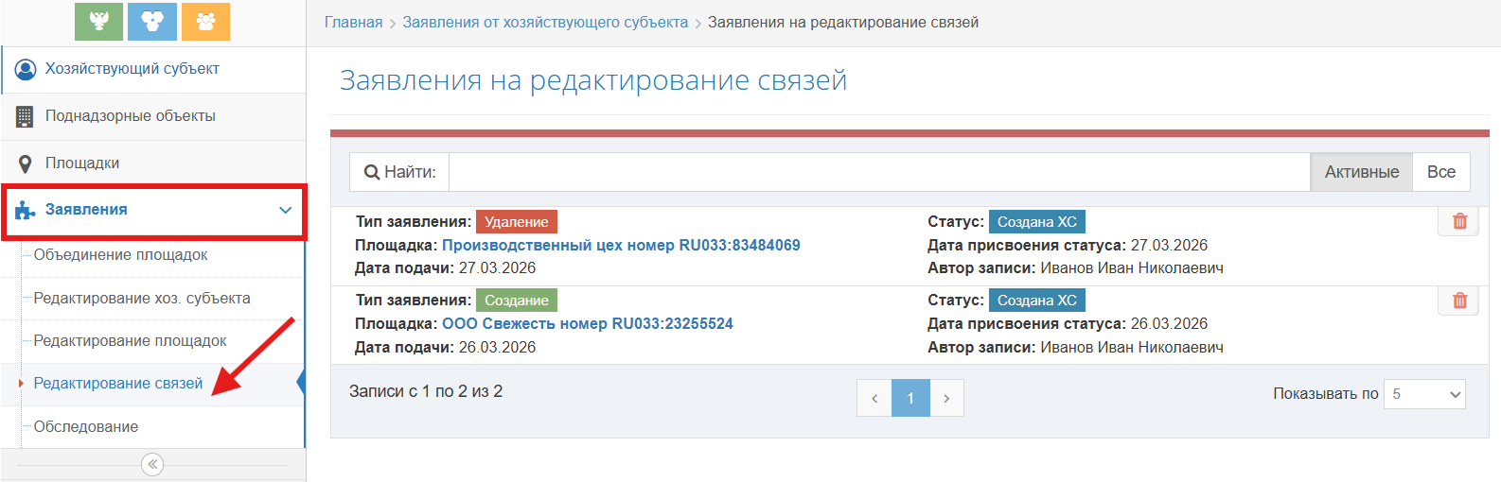Collapse the Заявления menu chevron

click(285, 210)
